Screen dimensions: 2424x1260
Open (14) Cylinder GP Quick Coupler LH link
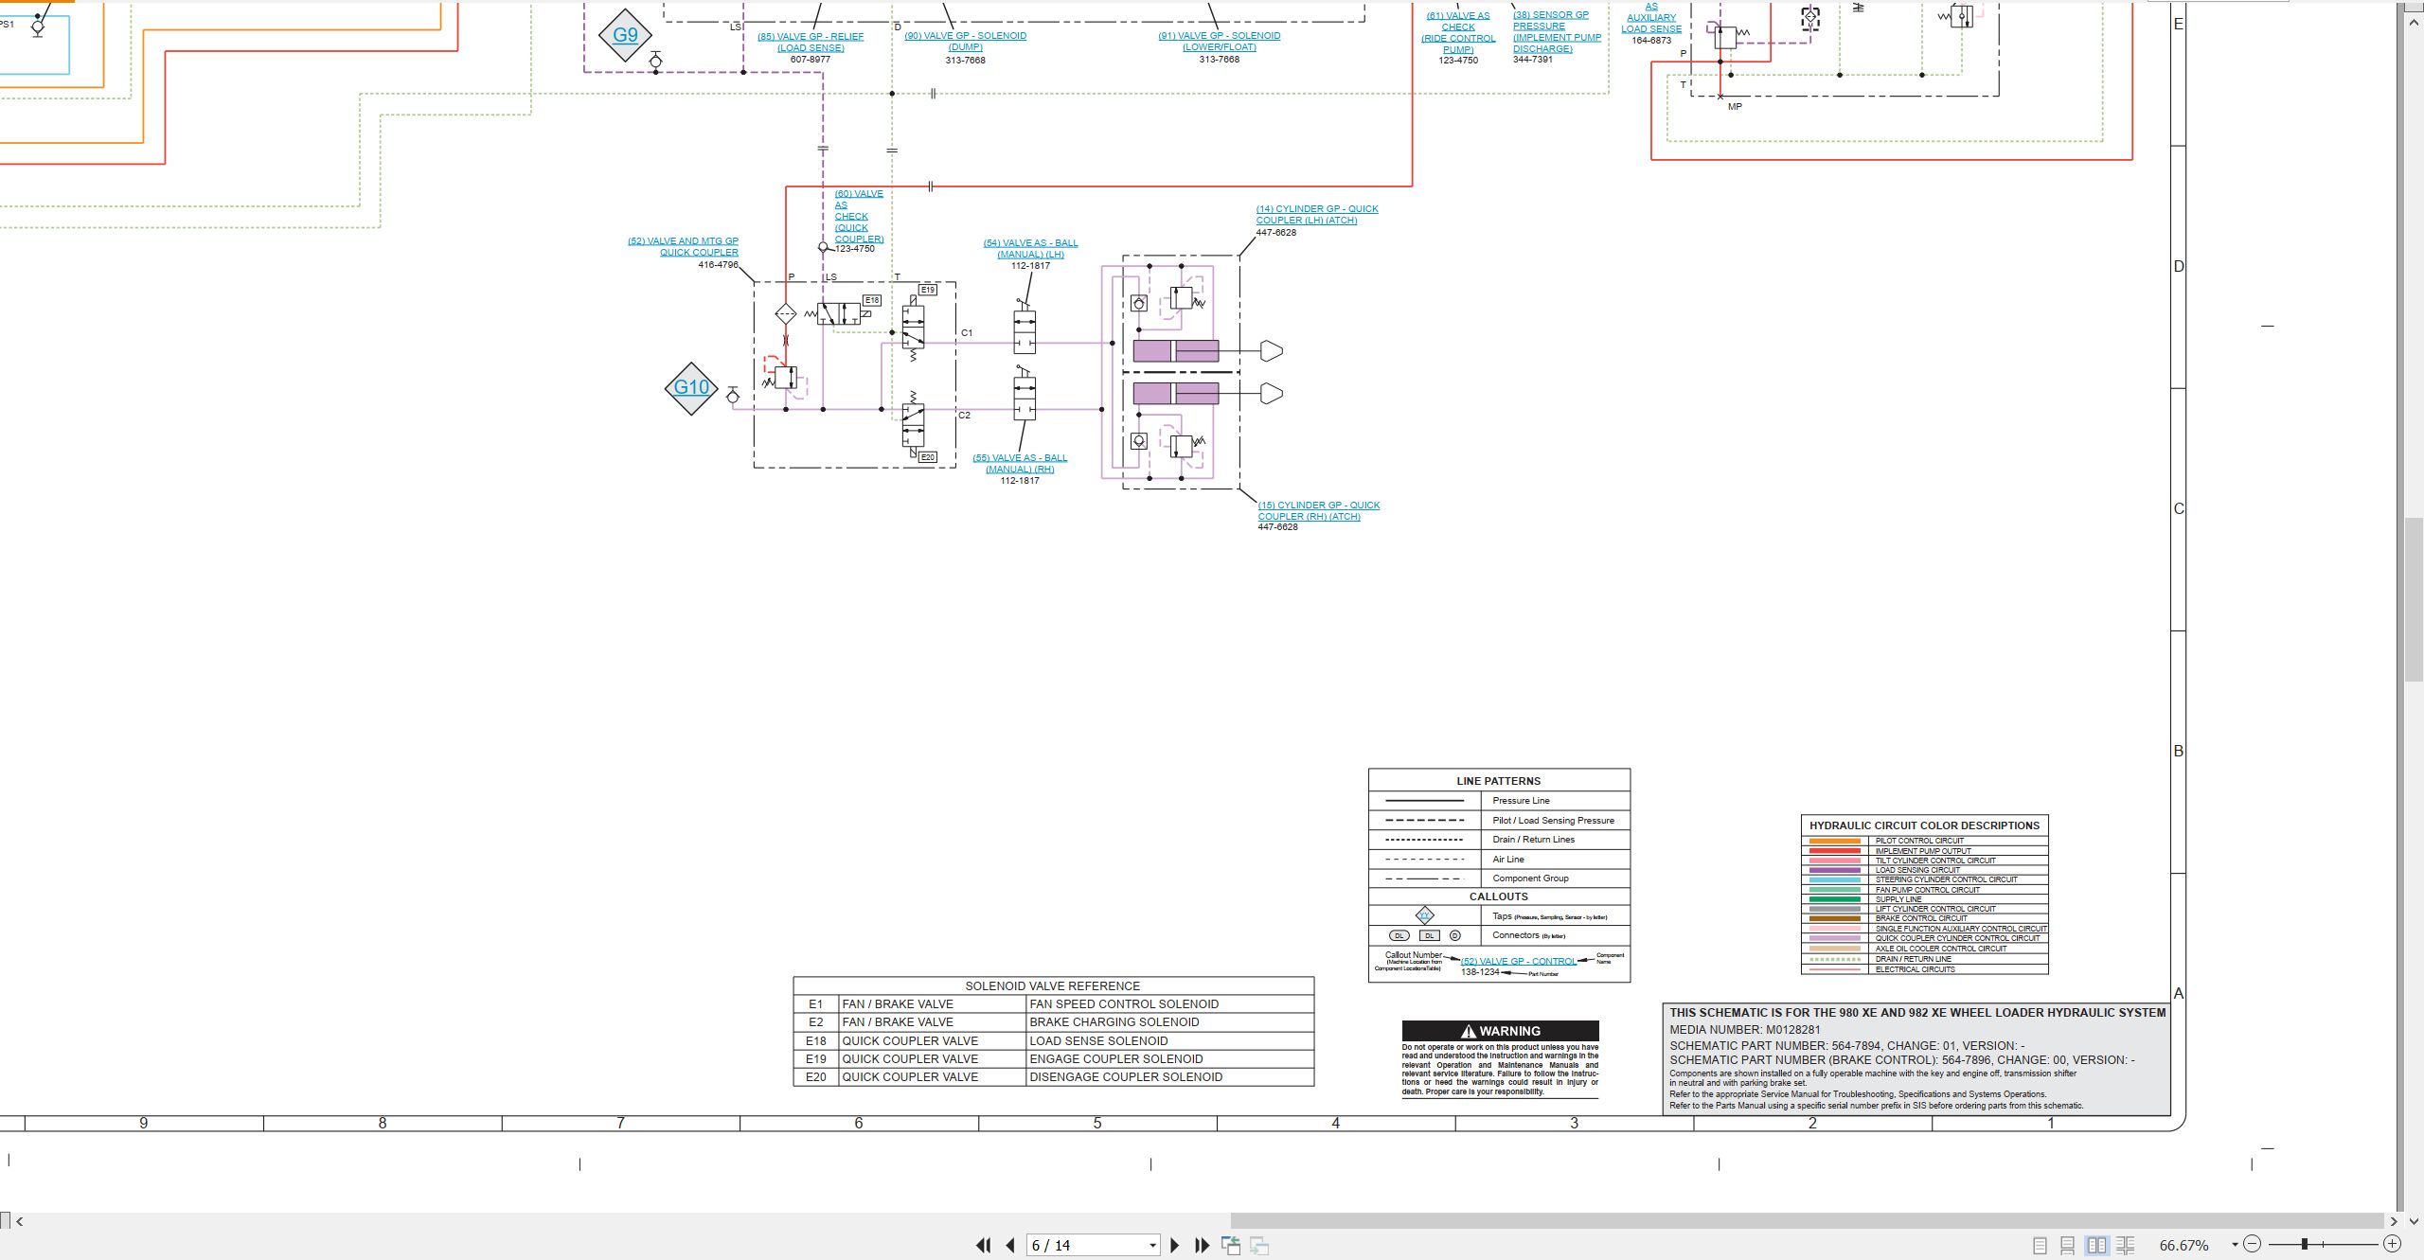(1317, 214)
